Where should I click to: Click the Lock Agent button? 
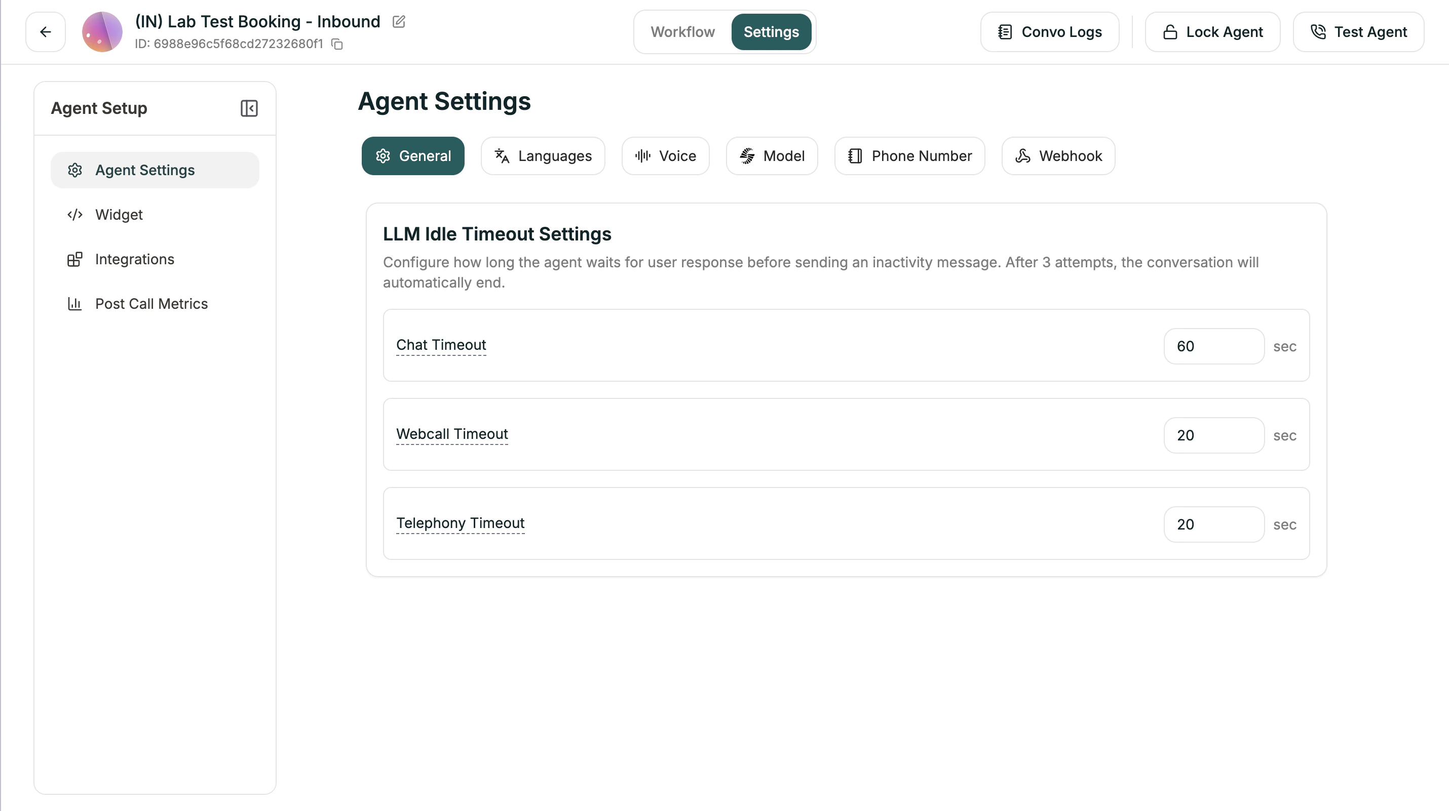(1212, 32)
